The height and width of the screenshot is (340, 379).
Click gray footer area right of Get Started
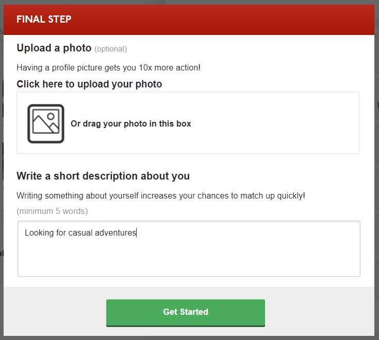pyautogui.click(x=320, y=312)
